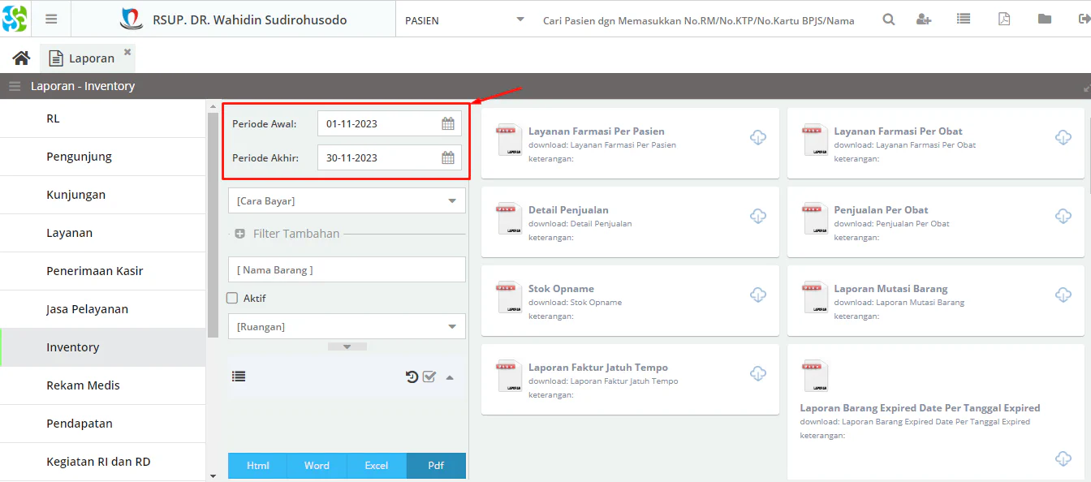Screen dimensions: 1091x482
Task: Download Stok Opname report
Action: coord(758,295)
